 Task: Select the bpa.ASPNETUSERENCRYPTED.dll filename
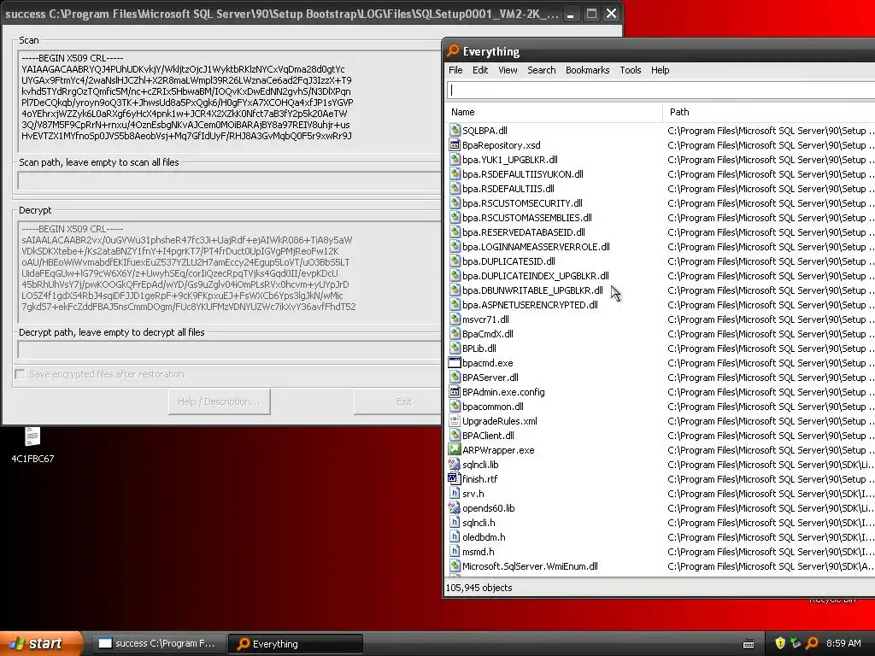[x=530, y=305]
